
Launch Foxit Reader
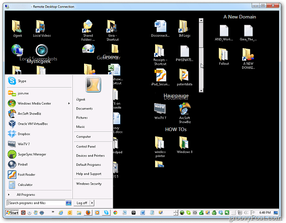point(27,175)
